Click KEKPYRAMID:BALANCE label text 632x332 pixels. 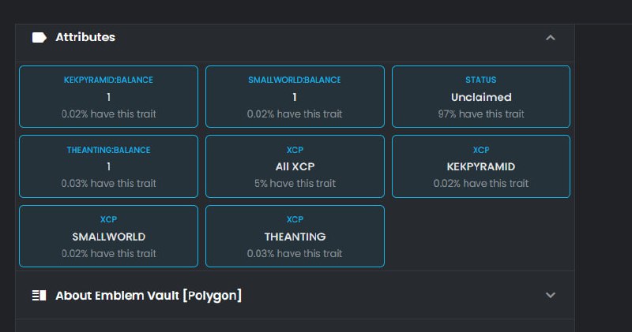[x=108, y=80]
